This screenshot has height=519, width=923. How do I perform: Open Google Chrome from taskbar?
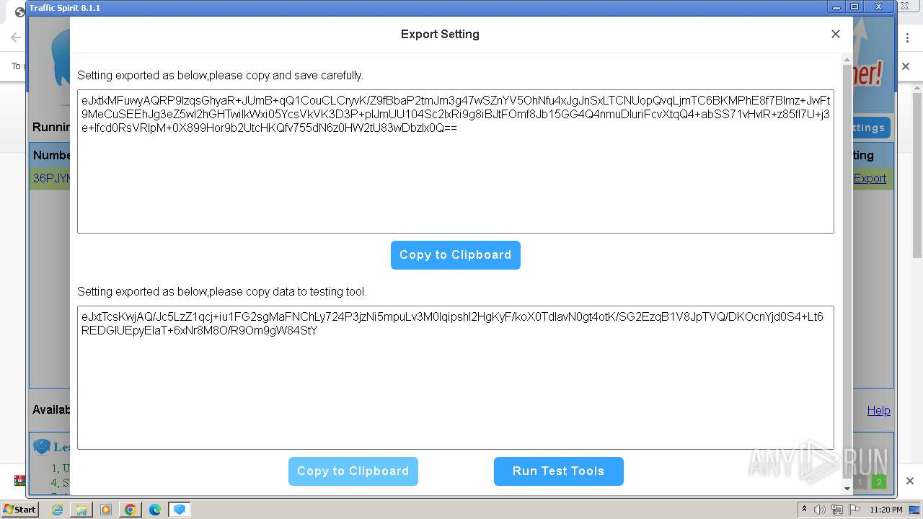coord(131,510)
